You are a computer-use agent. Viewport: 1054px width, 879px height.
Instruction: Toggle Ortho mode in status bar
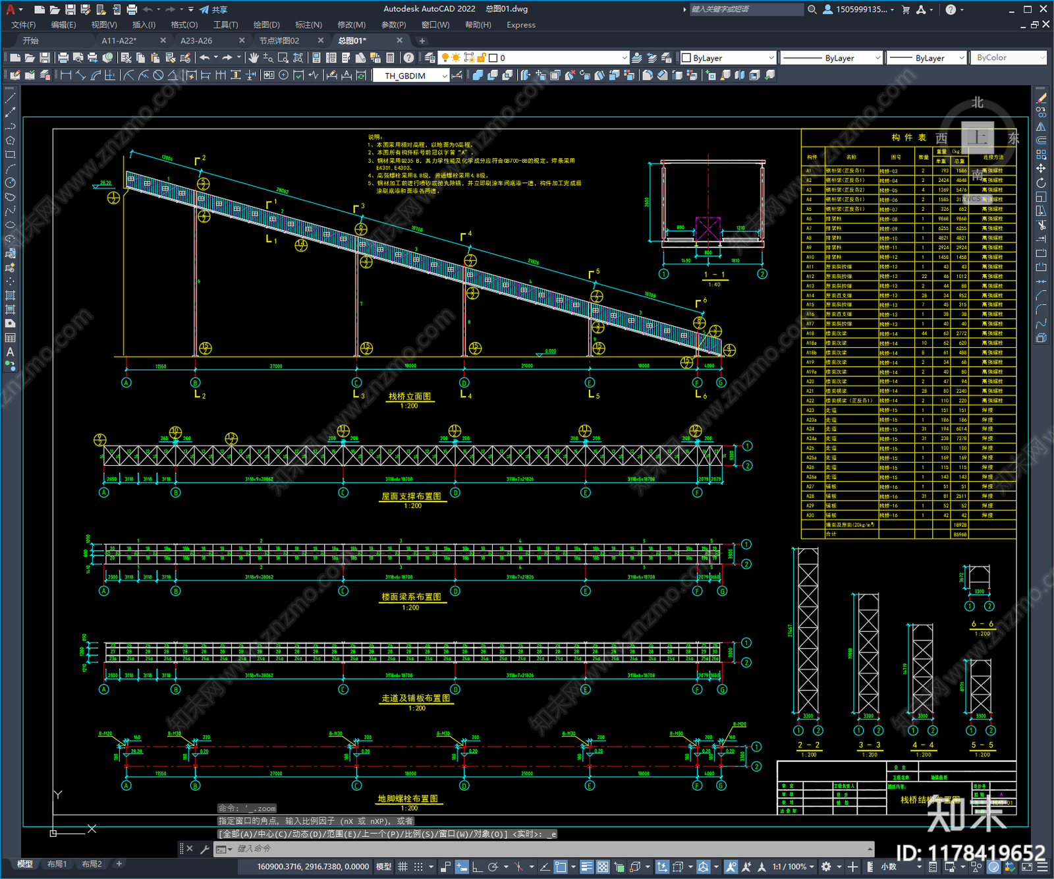pyautogui.click(x=477, y=866)
